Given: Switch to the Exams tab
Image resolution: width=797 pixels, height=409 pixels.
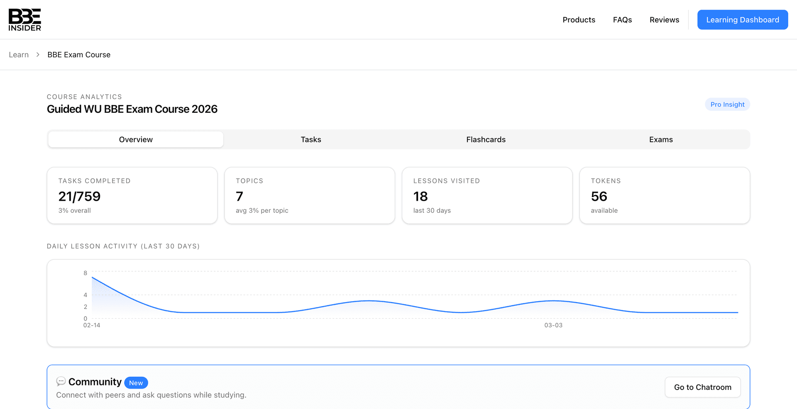Looking at the screenshot, I should tap(661, 139).
